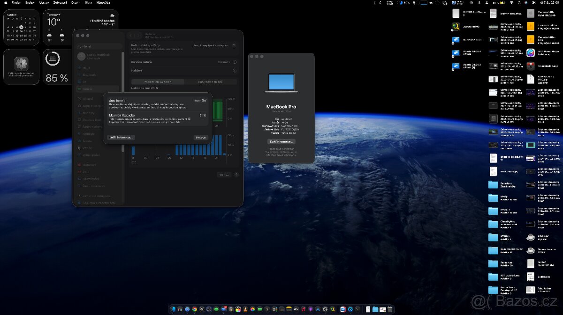Open Calculator from the Dock

230,309
